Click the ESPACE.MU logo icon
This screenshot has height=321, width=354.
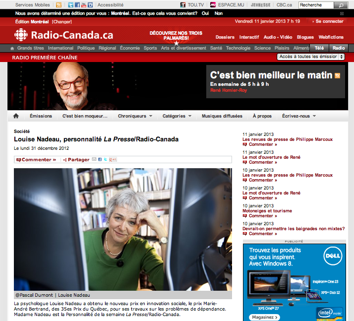coord(213,5)
